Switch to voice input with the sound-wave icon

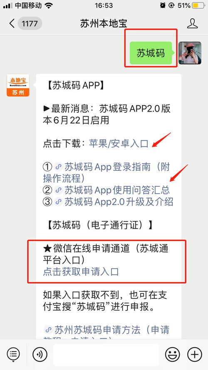pos(40,355)
